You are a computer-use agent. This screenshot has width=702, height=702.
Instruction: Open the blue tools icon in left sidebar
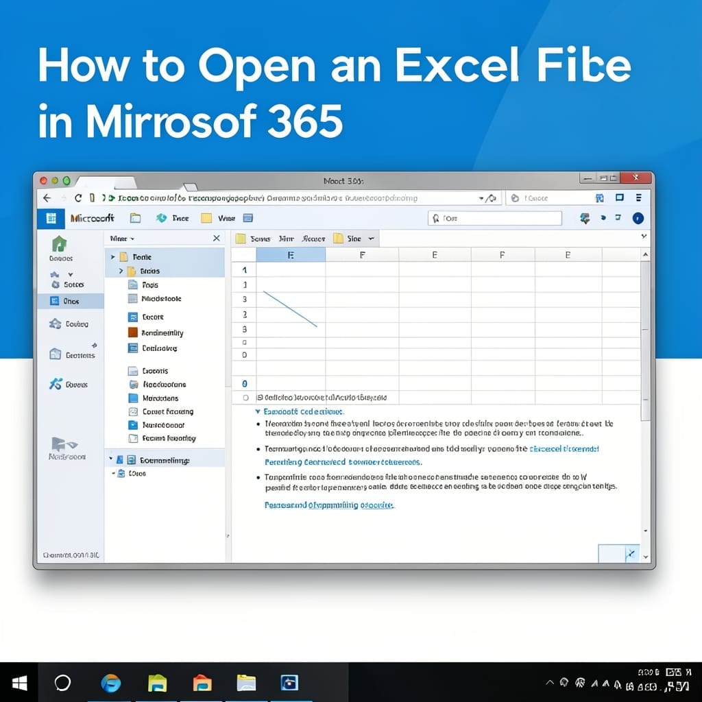56,384
